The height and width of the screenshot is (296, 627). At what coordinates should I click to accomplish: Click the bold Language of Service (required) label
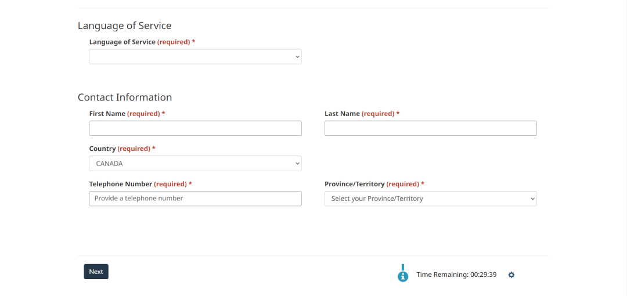tap(142, 42)
